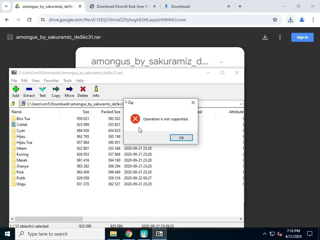Click Google Drive download icon in page header

point(265,37)
